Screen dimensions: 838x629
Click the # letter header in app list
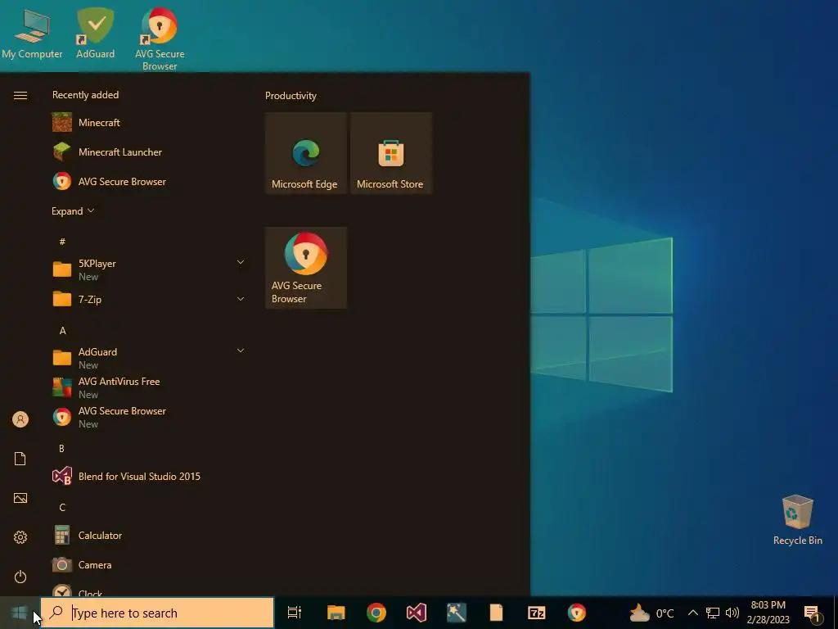(62, 242)
